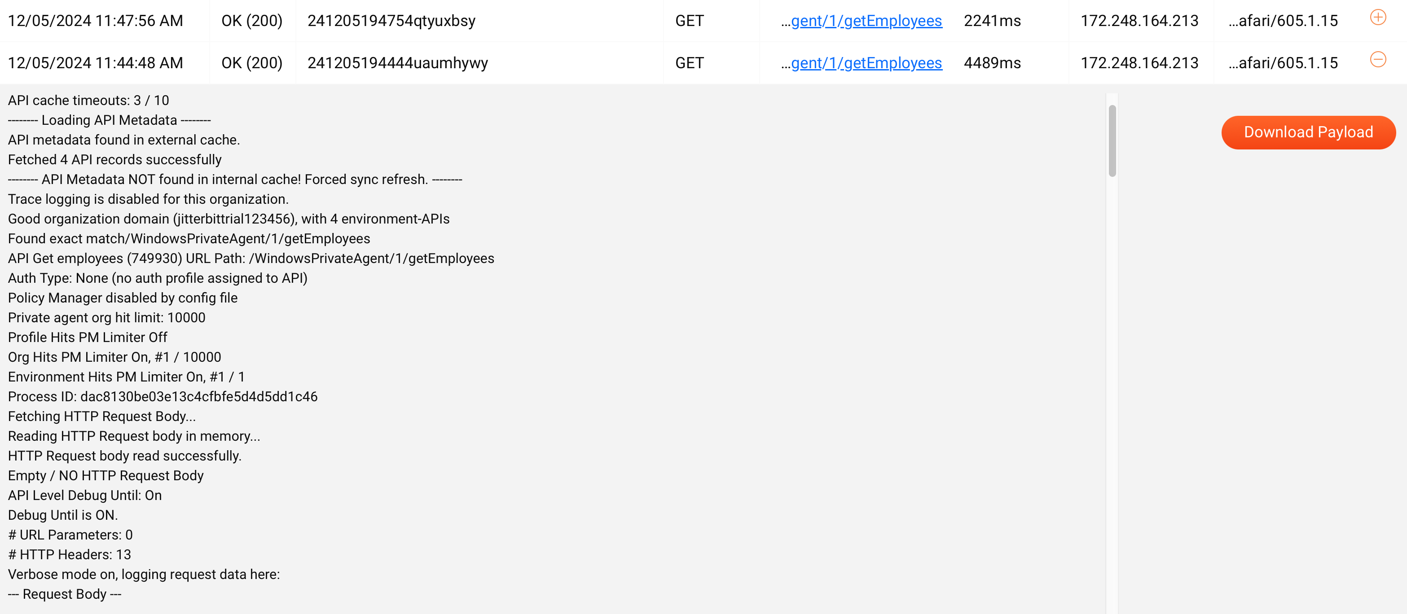This screenshot has height=614, width=1407.
Task: Click Safari user agent in 11:44:48 row
Action: (1283, 63)
